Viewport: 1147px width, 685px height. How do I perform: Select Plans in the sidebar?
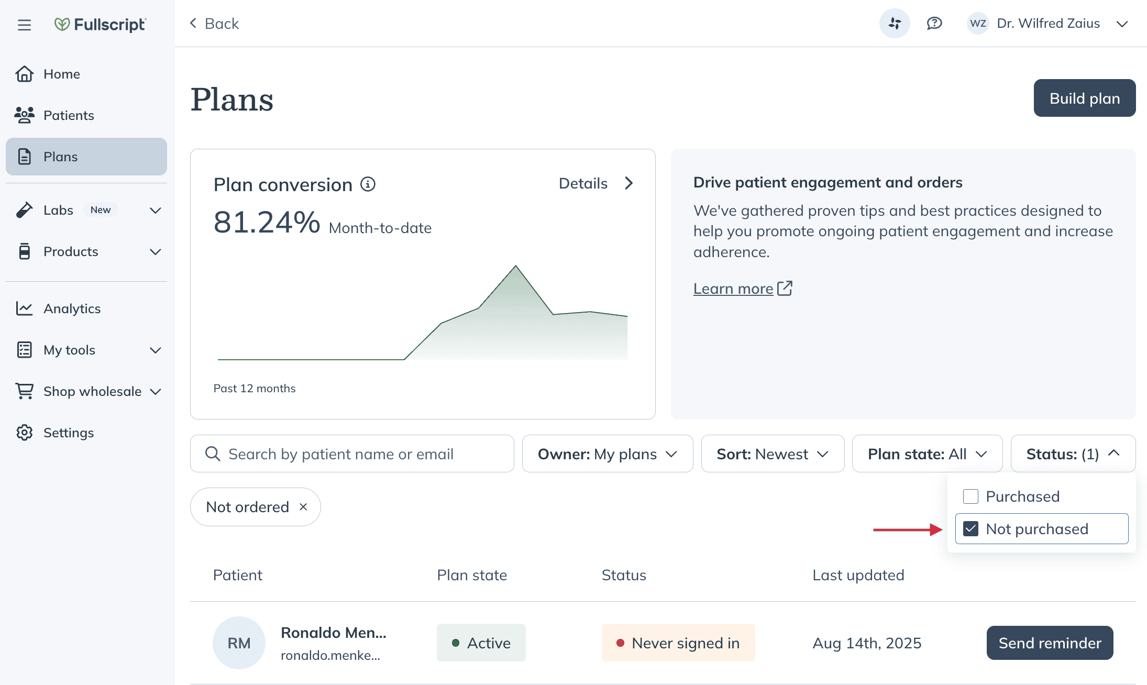tap(86, 157)
